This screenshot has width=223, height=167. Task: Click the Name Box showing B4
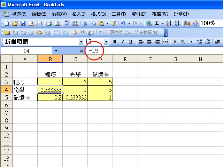[x=26, y=51]
